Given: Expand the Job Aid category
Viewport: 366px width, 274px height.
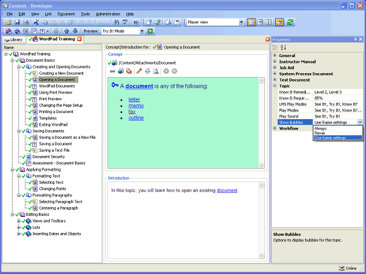Looking at the screenshot, I should pos(274,67).
